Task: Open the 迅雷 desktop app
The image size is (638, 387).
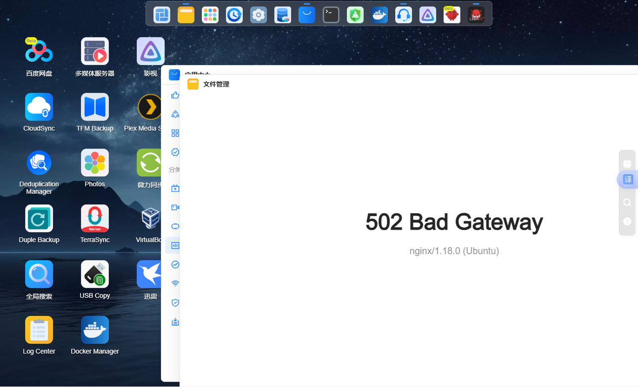Action: 149,274
